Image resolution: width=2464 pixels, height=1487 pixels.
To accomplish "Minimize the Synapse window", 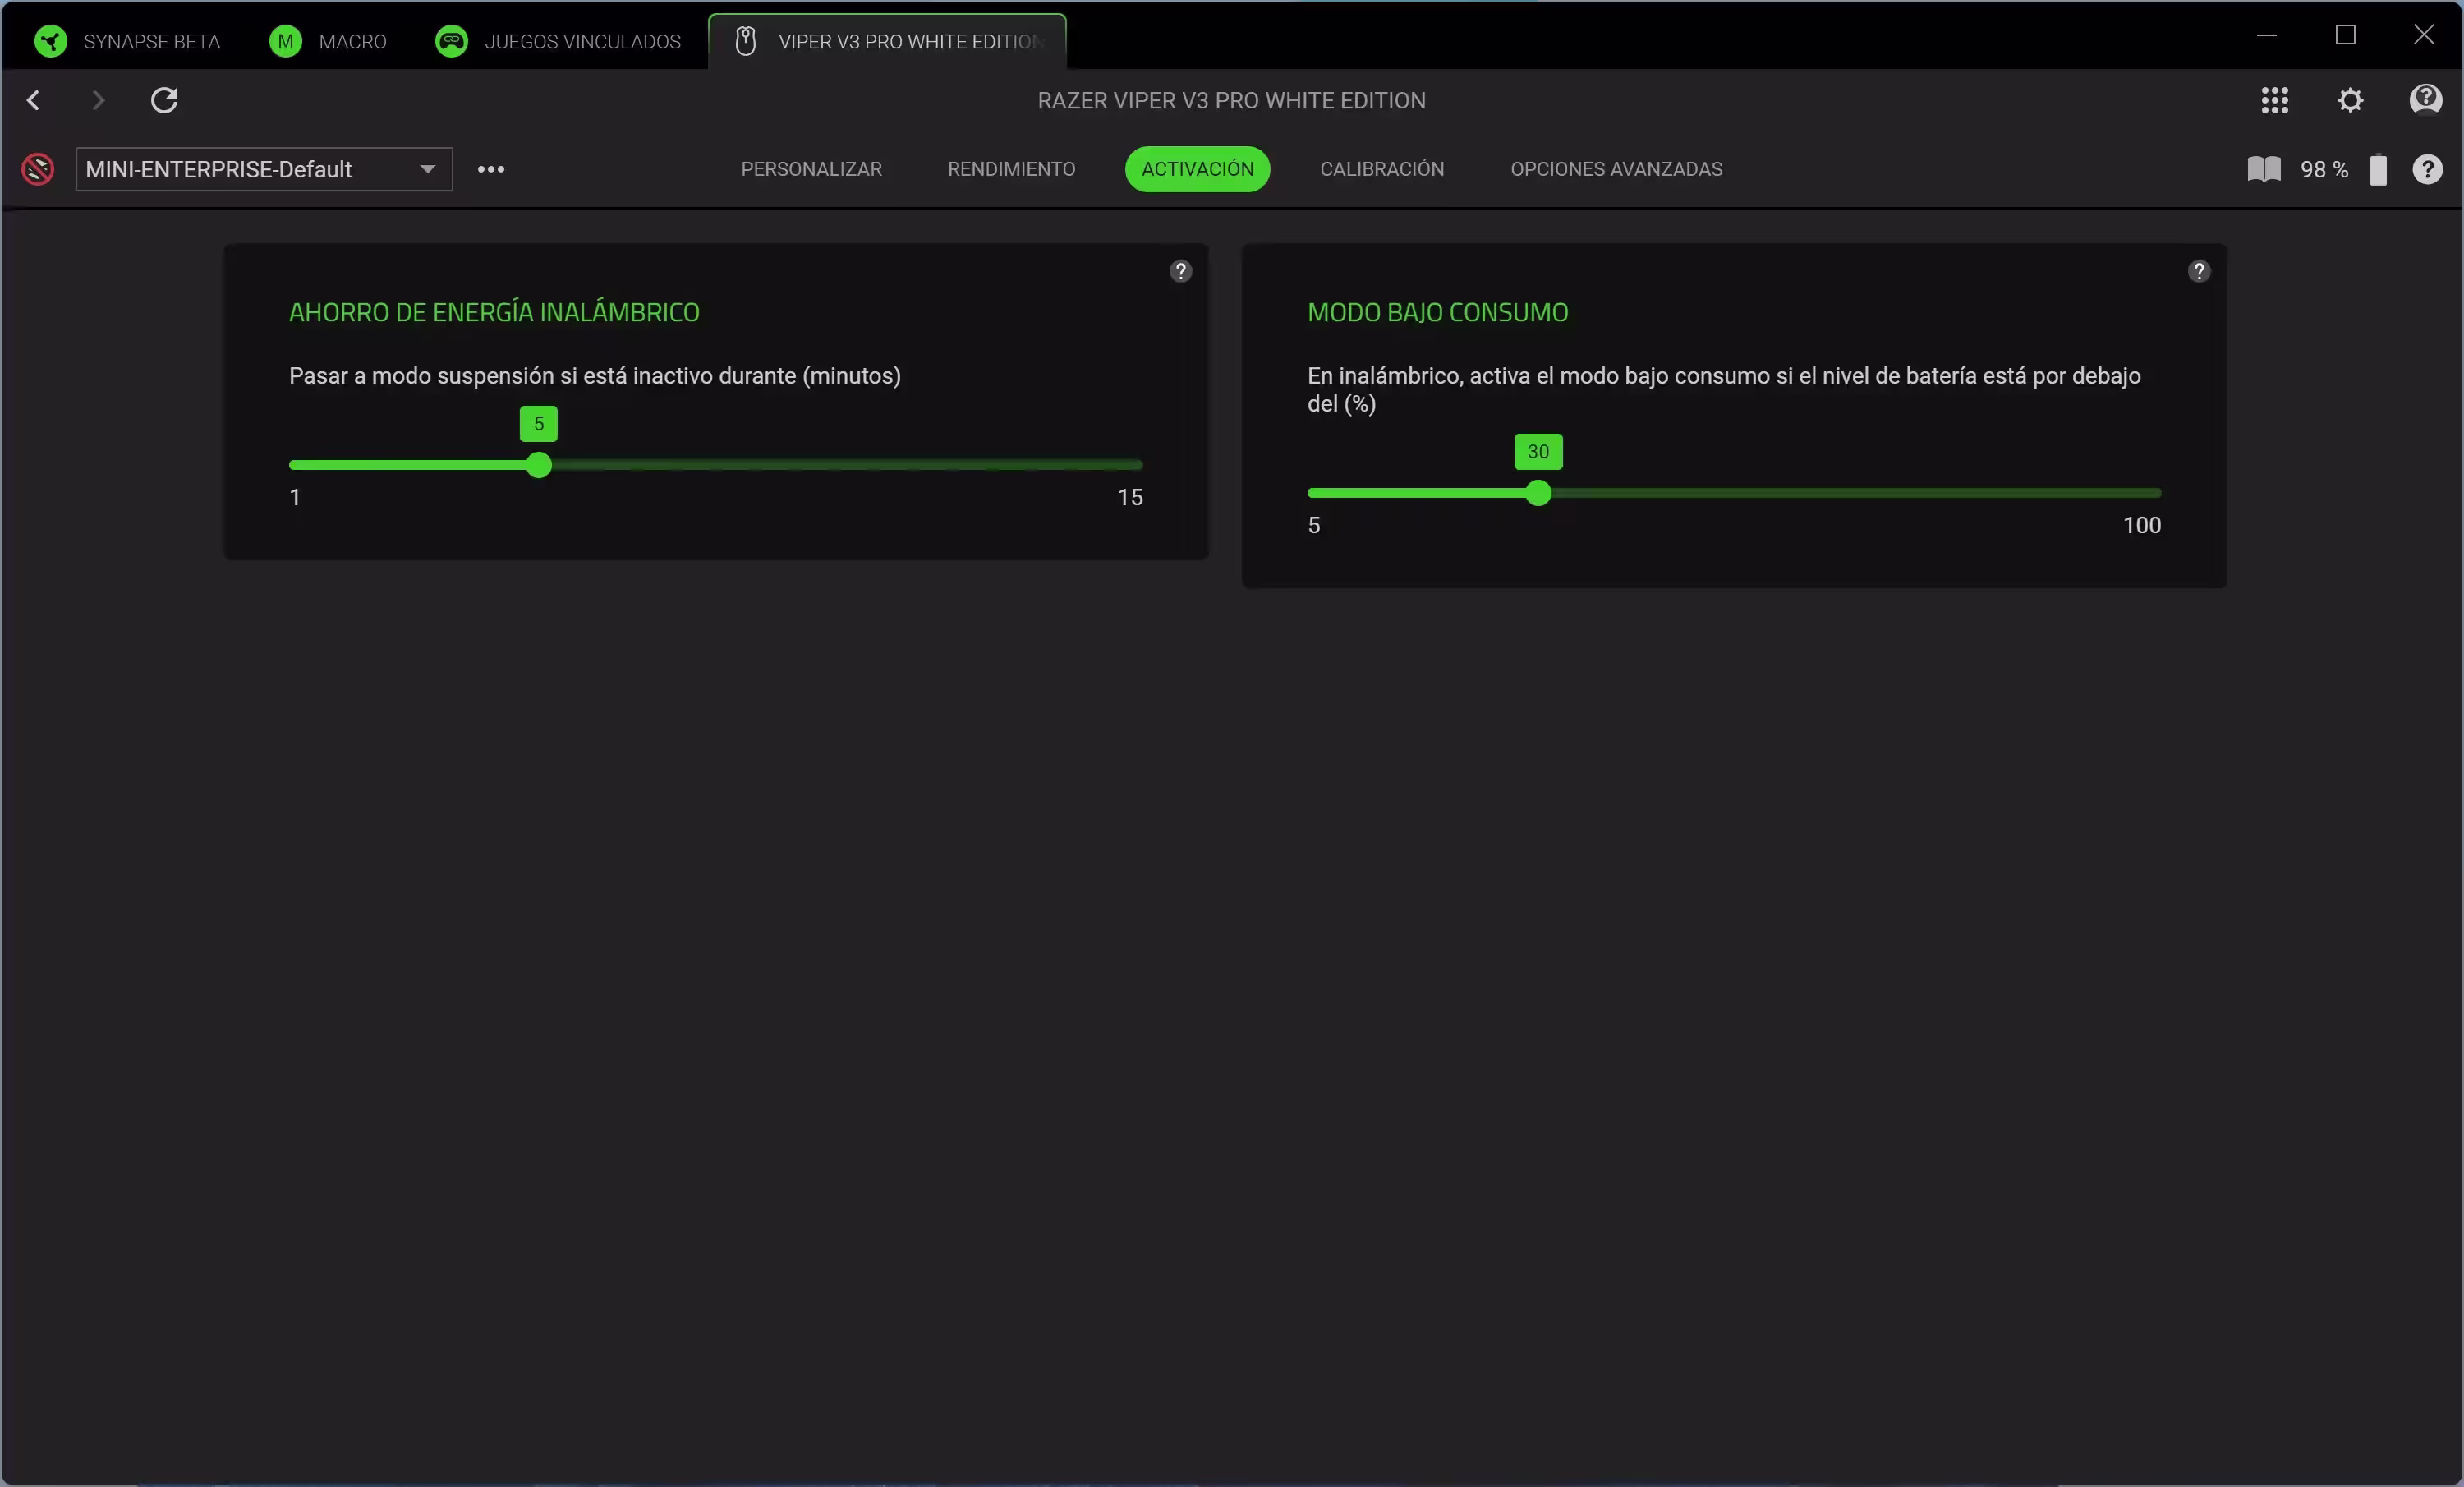I will (2266, 35).
